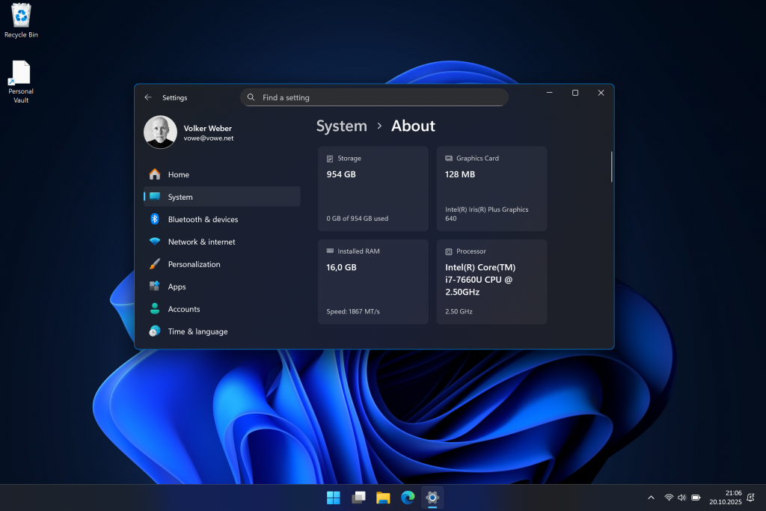
Task: Open Network & internet settings
Action: coord(201,242)
